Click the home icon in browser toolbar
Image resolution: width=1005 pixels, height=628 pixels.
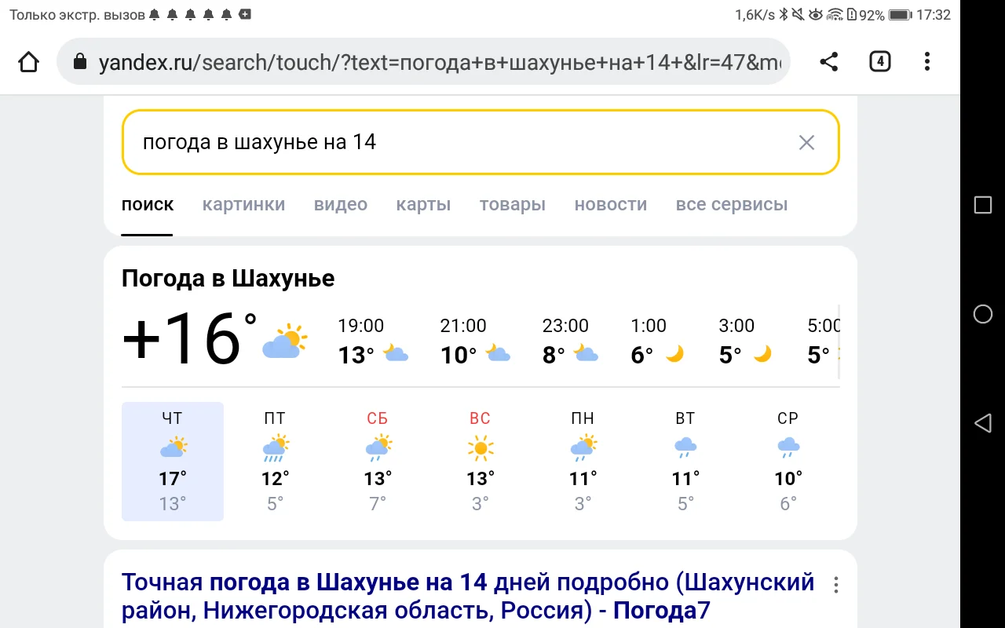28,60
